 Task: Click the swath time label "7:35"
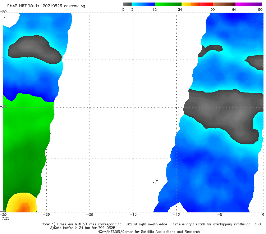[x=6, y=219]
